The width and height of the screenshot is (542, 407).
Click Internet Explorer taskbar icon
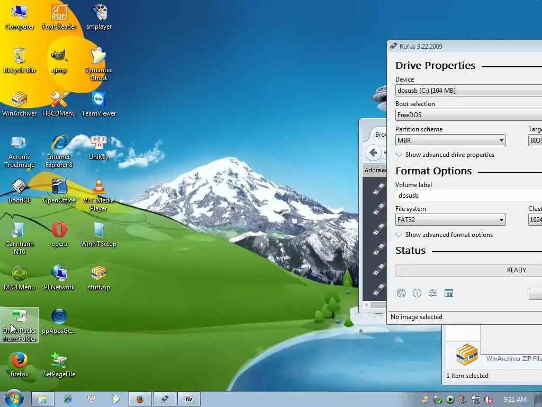coord(68,399)
